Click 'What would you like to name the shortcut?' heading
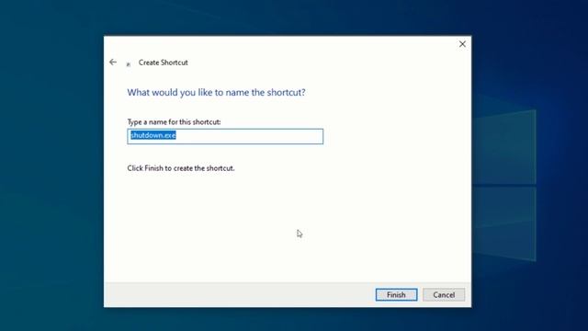Viewport: 588px width, 331px height. 216,92
